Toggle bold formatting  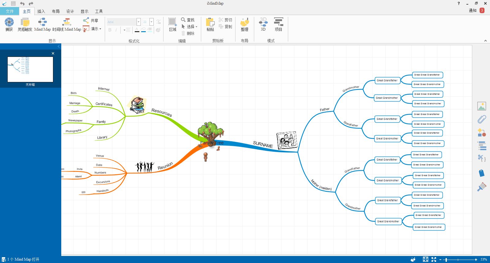(x=110, y=30)
